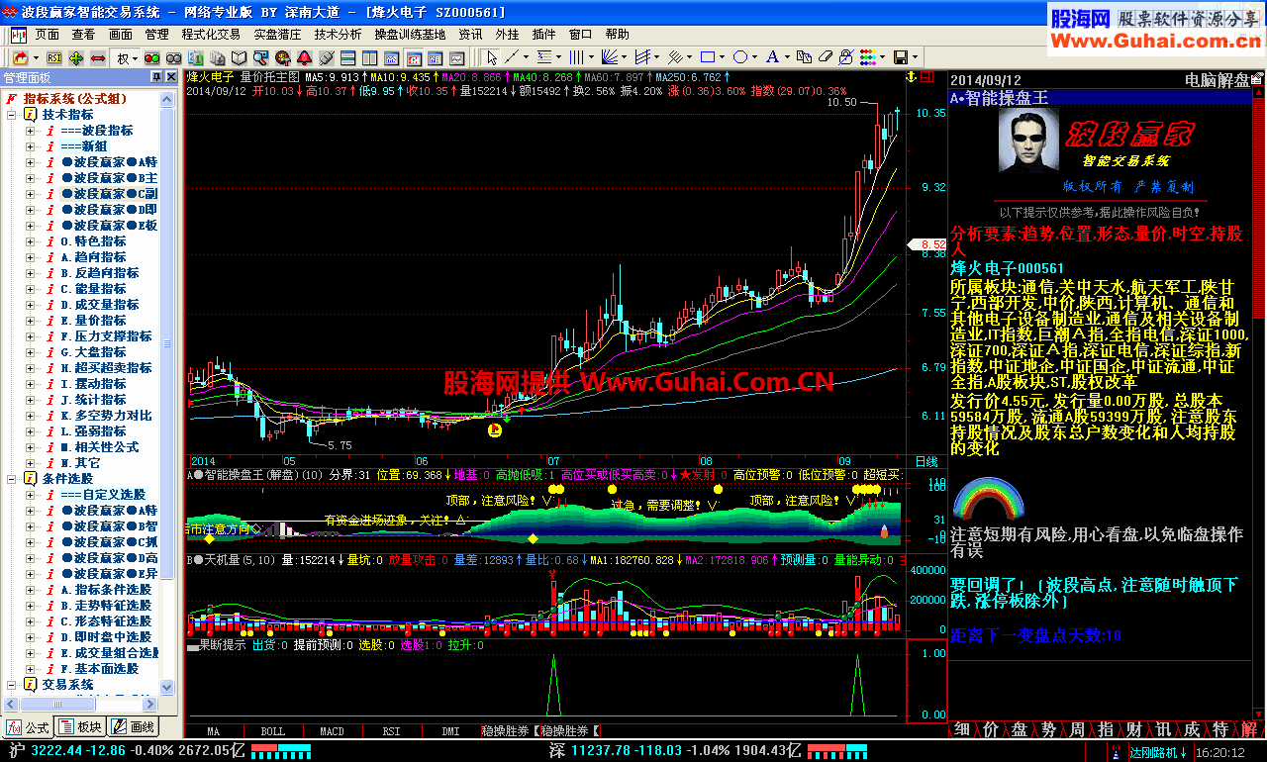Open the 权 adjustment dropdown
Screen dimensions: 1267x762
127,58
